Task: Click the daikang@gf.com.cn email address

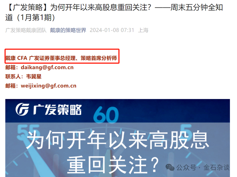Action: [x=47, y=67]
